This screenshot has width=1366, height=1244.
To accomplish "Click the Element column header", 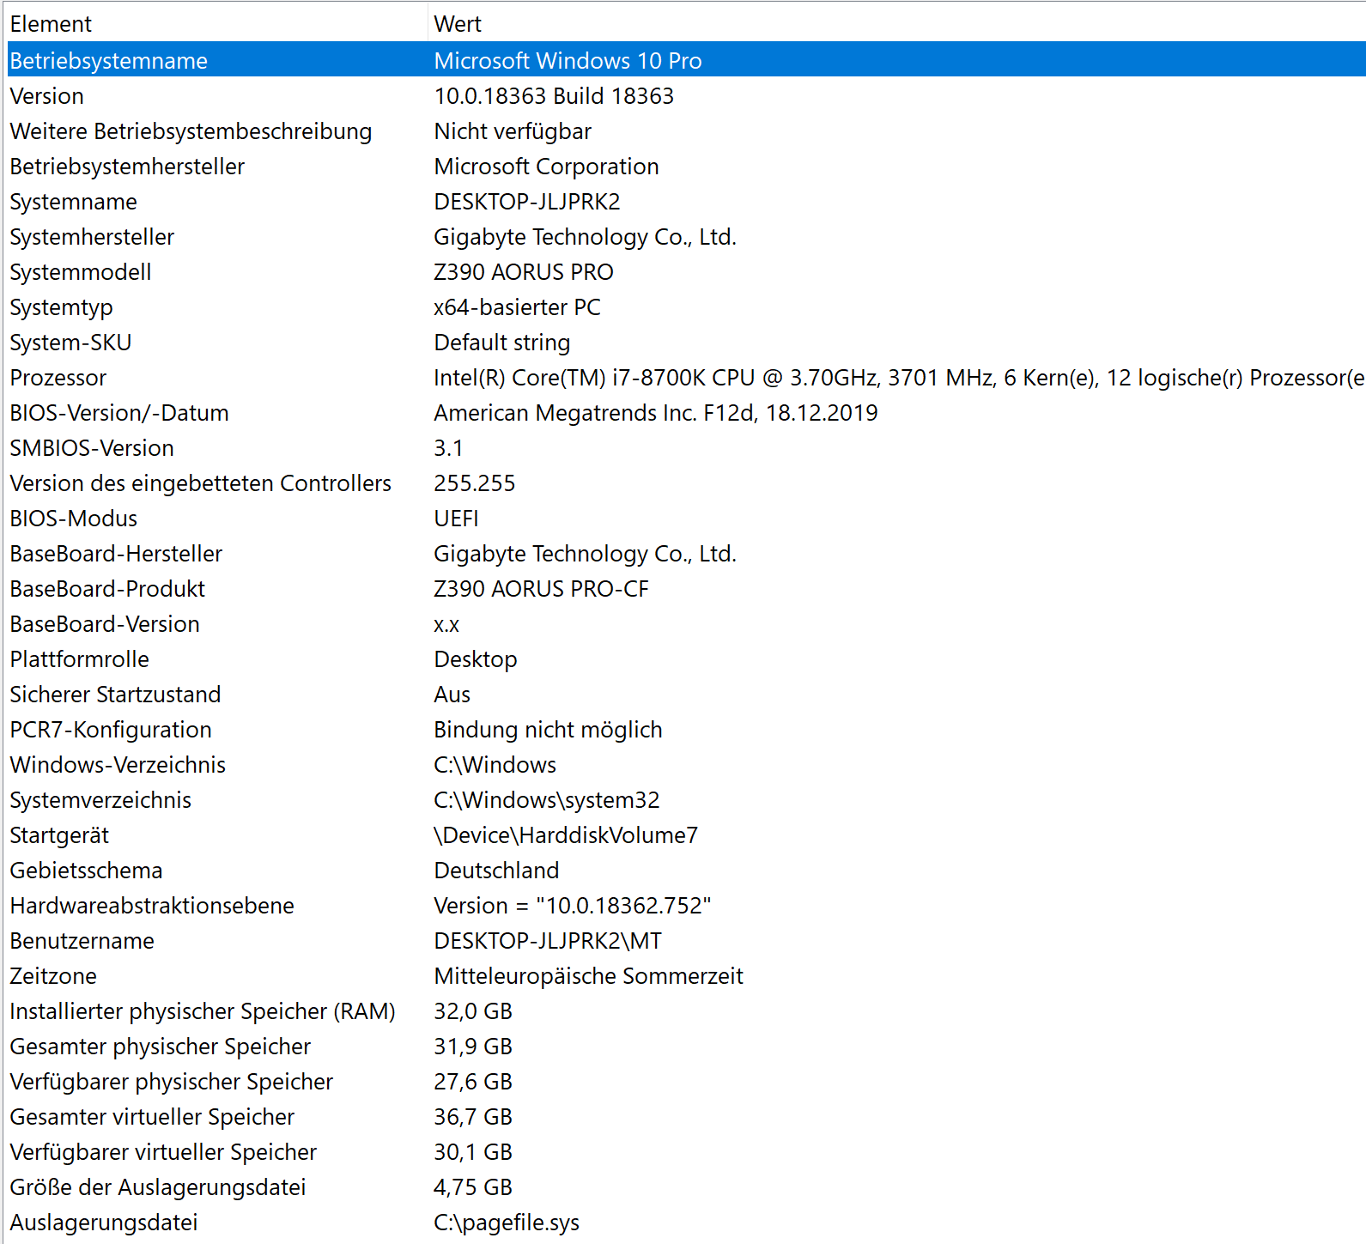I will (x=217, y=24).
